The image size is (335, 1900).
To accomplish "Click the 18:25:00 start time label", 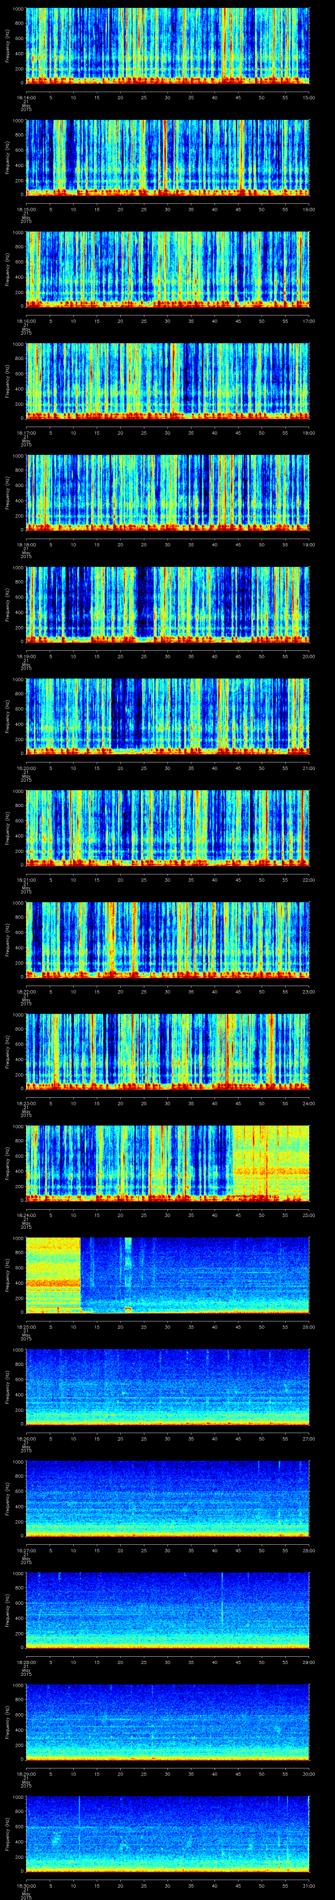I will (x=26, y=1327).
